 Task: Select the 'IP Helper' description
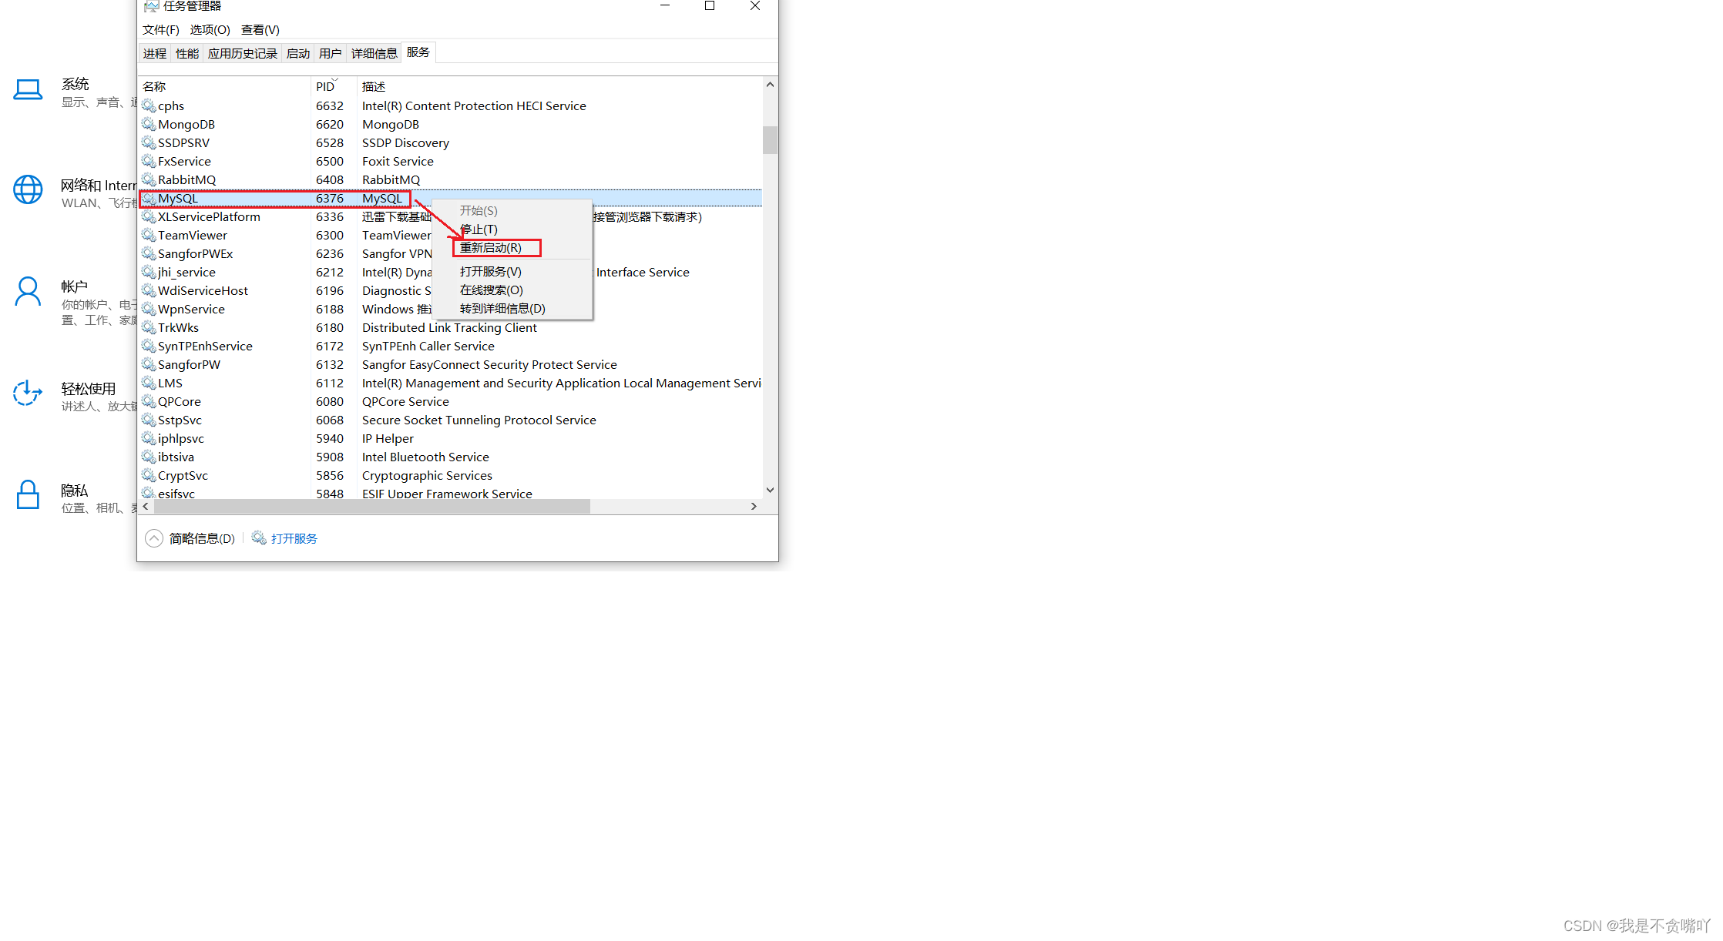[388, 438]
